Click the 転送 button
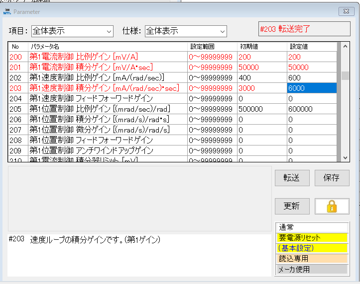The height and width of the screenshot is (284, 360). click(292, 178)
